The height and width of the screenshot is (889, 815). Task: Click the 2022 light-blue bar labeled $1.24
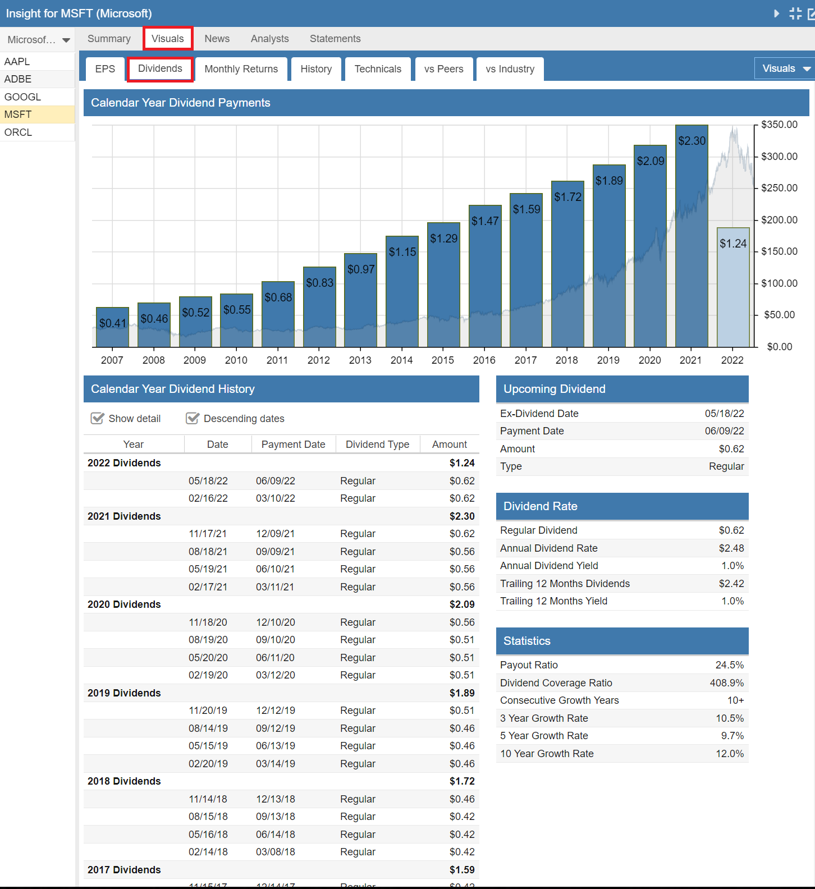pyautogui.click(x=733, y=287)
